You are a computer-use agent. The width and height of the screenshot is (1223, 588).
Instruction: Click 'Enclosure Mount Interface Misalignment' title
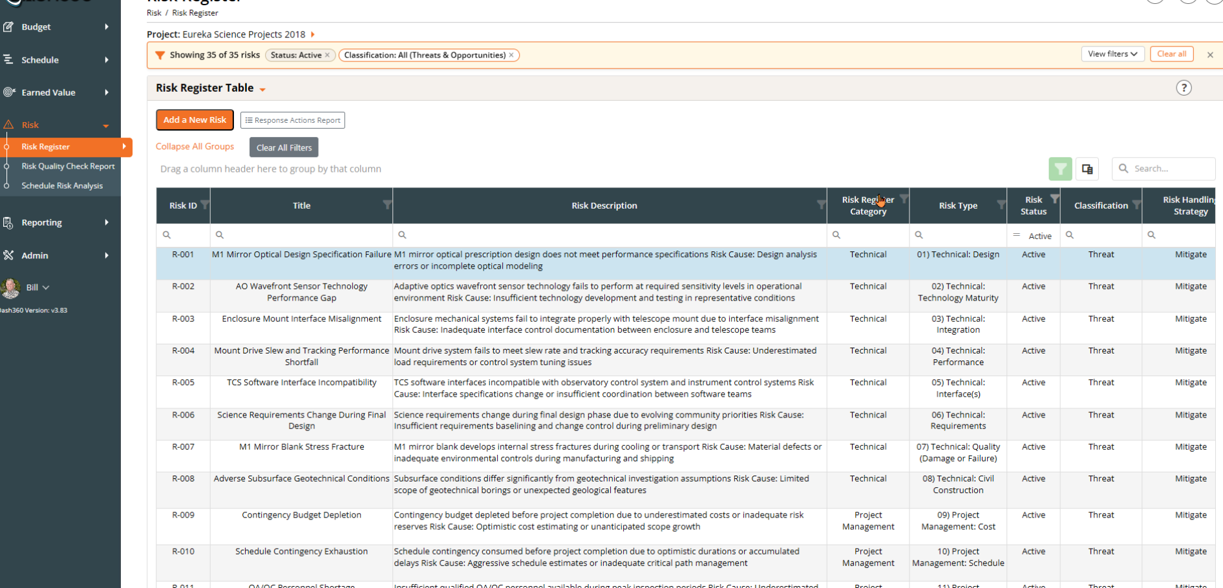[x=302, y=319]
